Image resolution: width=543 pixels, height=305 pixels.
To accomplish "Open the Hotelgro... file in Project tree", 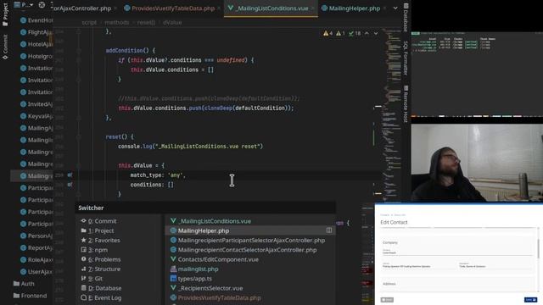I will click(x=36, y=56).
